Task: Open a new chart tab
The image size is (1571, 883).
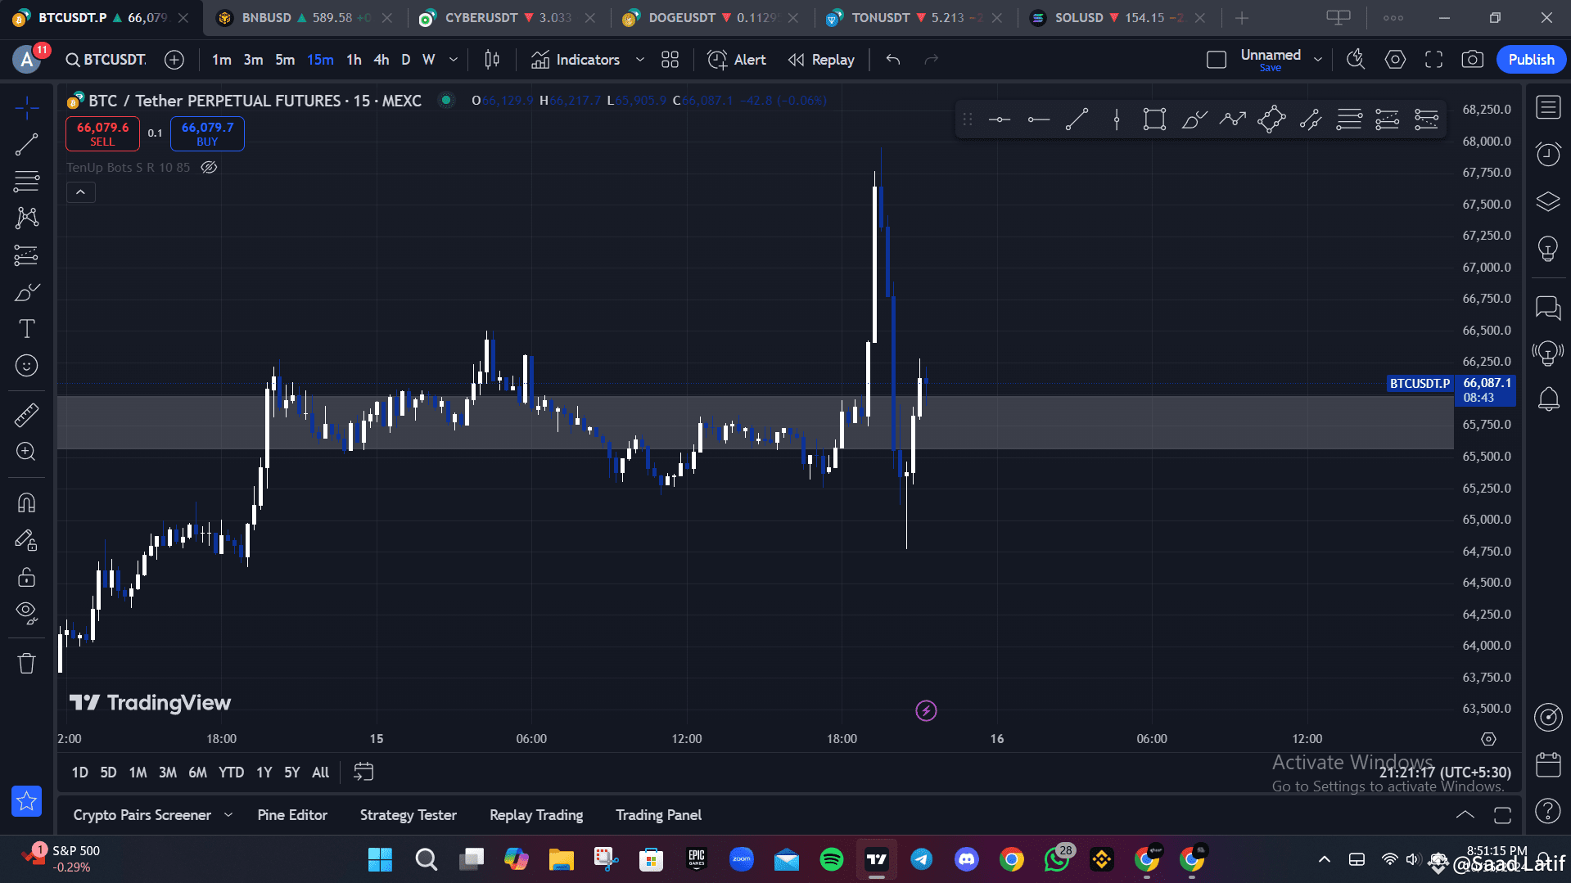Action: point(1242,18)
